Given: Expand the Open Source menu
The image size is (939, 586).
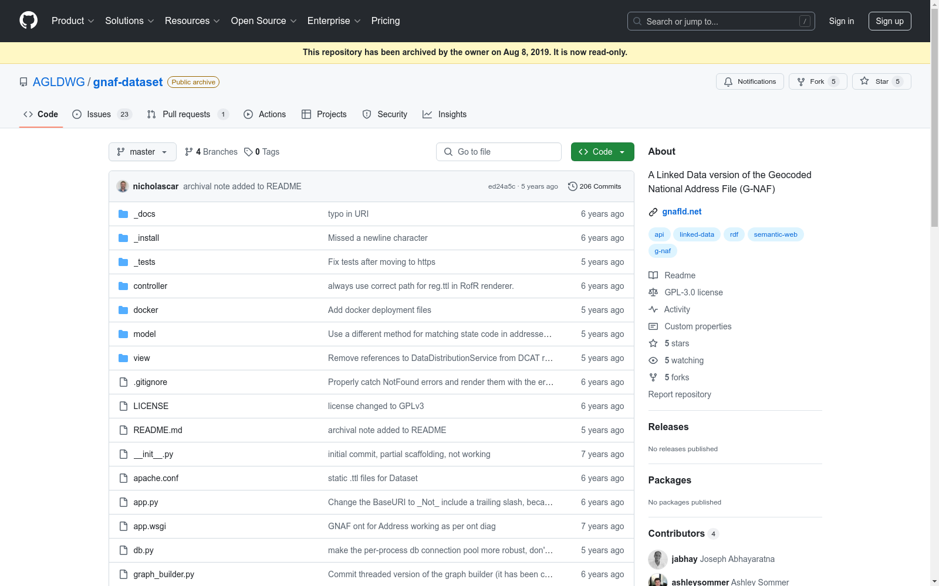Looking at the screenshot, I should click(264, 21).
